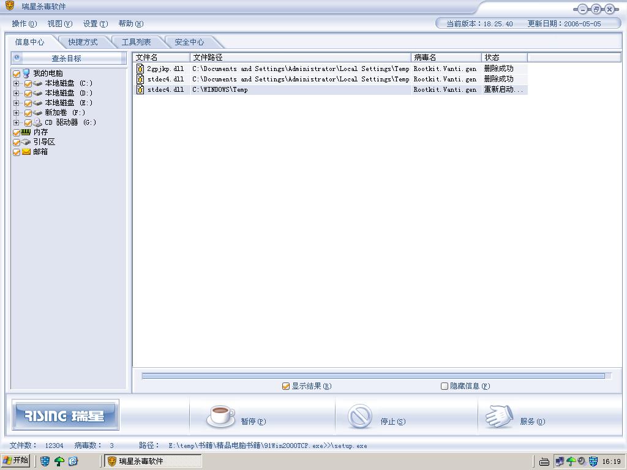Expand the CD 驱动器 (G:) tree node
The height and width of the screenshot is (470, 627).
tap(16, 122)
